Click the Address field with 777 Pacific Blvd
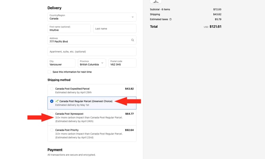 tap(92, 40)
